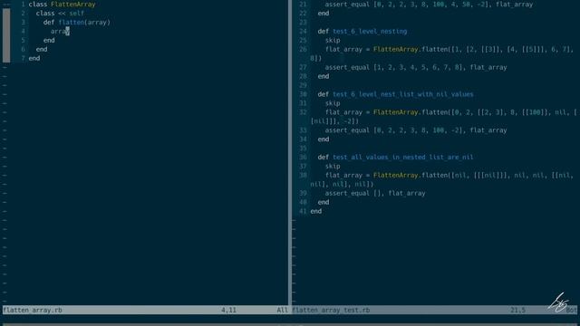
Task: Click the 4,11 cursor position indicator
Action: (x=228, y=310)
